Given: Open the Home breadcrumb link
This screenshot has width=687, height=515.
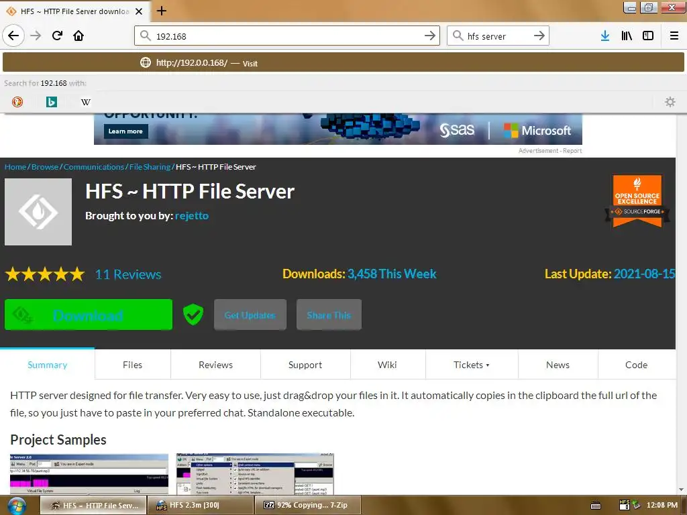Looking at the screenshot, I should click(15, 167).
